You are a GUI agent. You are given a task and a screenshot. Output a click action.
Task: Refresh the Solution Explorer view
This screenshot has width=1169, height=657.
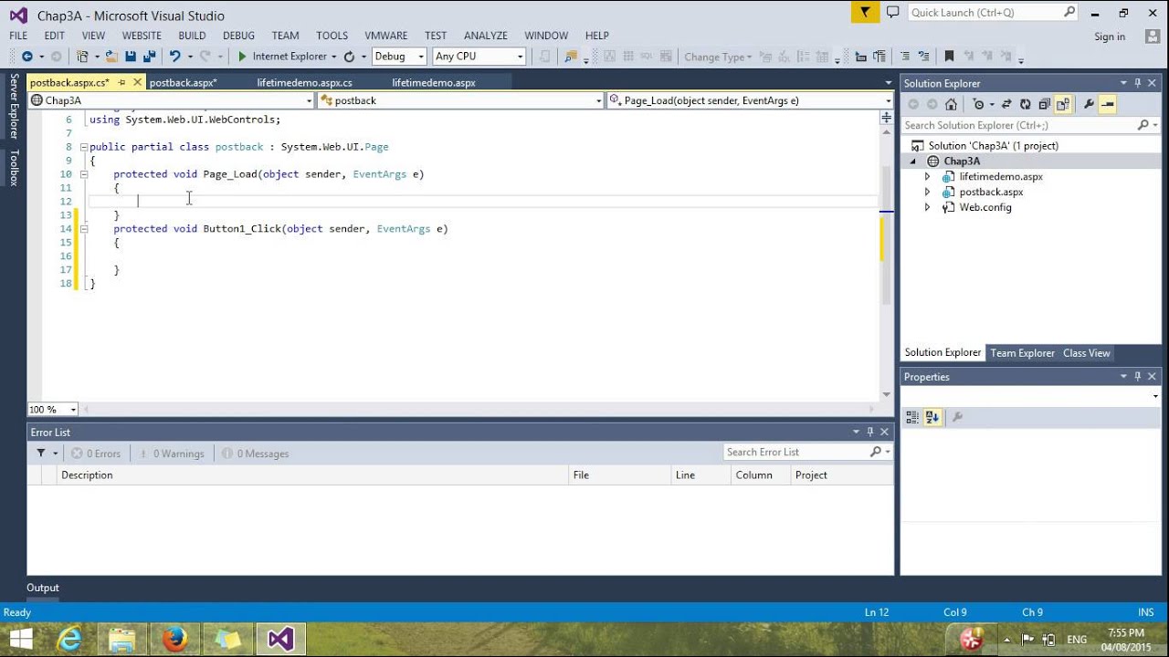tap(1026, 104)
